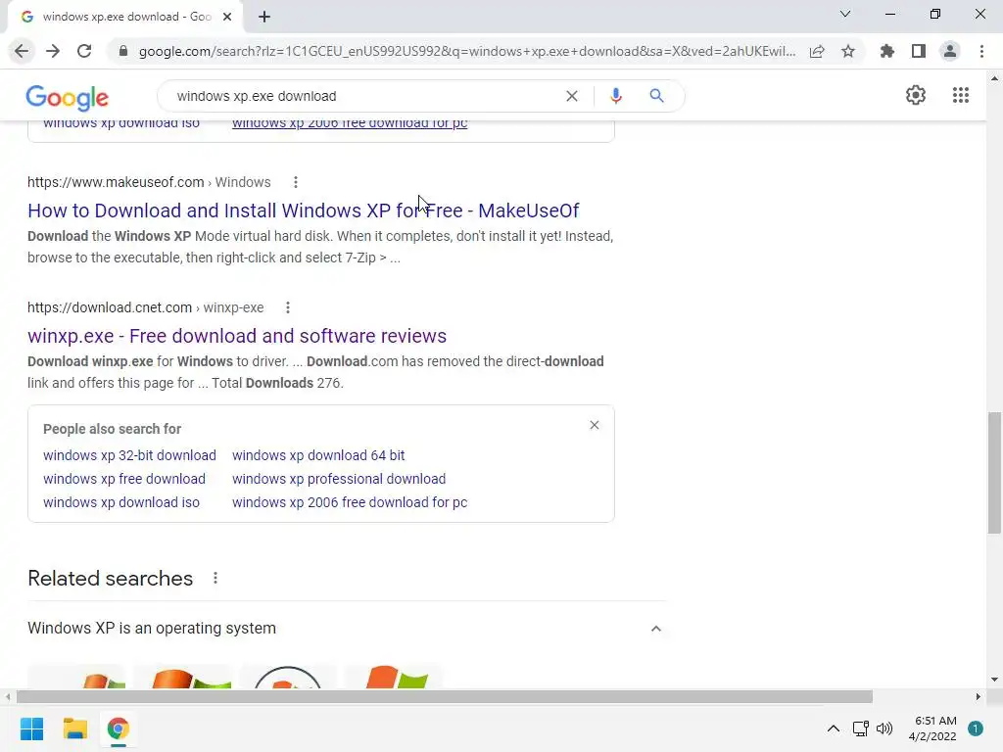Click the horizontal scrollbar thumb
Viewport: 1003px width, 752px height.
(445, 696)
